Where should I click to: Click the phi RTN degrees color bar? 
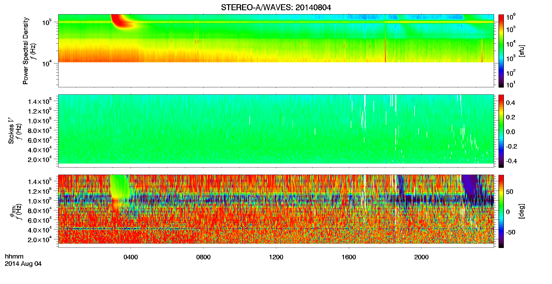[x=501, y=211]
